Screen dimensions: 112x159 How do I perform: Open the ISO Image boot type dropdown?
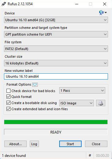[x=76, y=103]
